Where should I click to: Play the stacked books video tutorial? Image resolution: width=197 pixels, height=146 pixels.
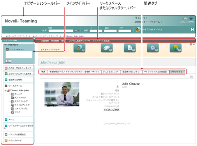click(x=176, y=48)
